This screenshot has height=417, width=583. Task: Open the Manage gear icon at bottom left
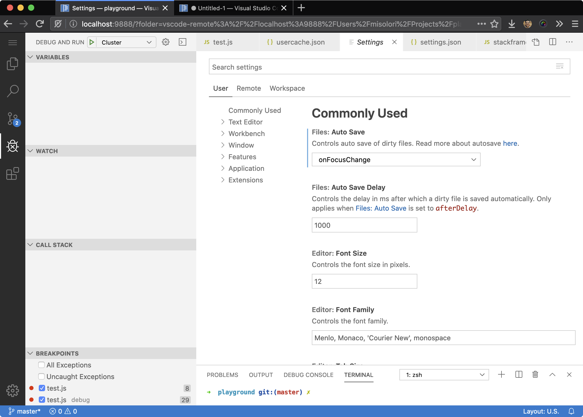[x=12, y=391]
